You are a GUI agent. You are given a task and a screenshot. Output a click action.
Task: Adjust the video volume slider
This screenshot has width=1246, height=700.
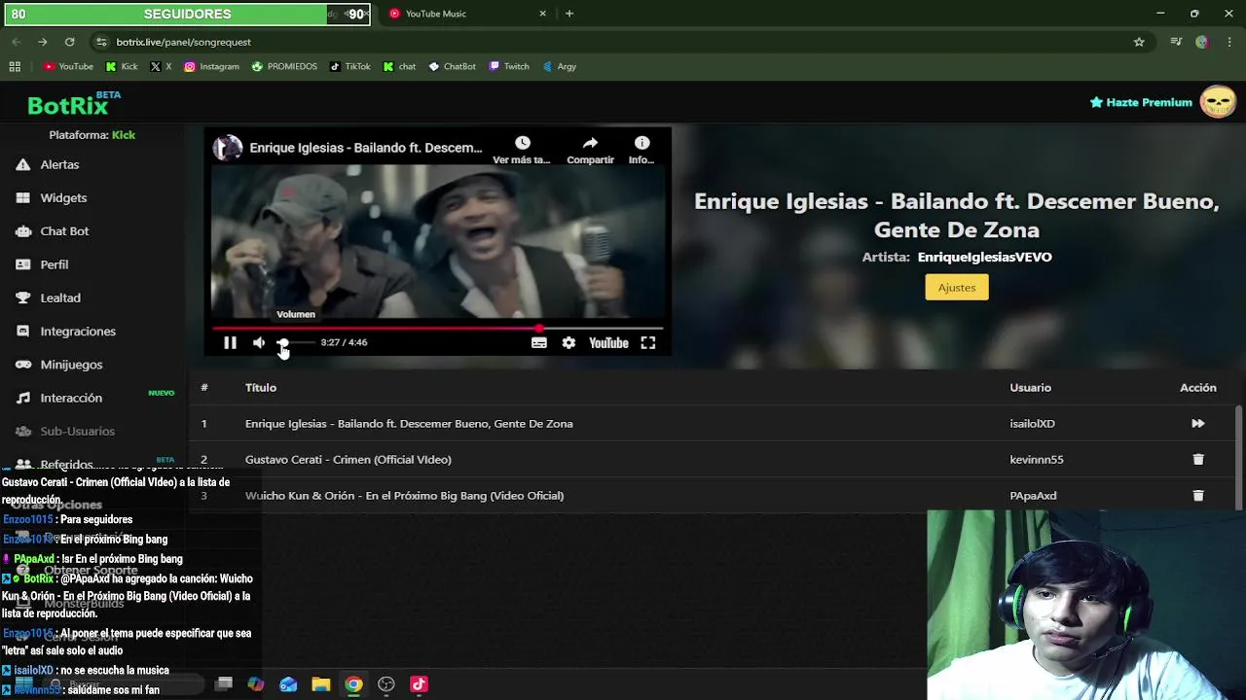pos(297,342)
